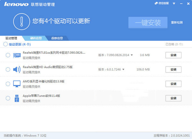
Task: Click Apple苹果iTunes软件11.4版 name
Action: 41,96
